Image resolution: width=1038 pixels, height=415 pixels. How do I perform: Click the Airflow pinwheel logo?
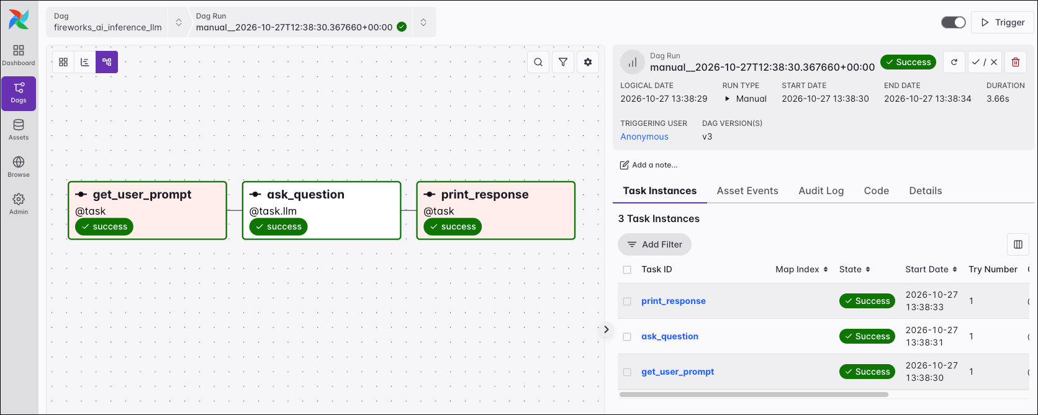(x=19, y=19)
